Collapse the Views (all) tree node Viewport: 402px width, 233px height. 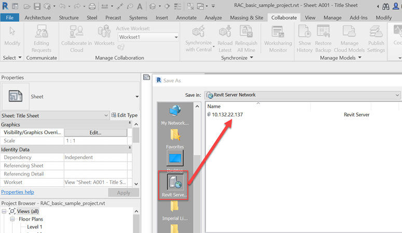4,211
